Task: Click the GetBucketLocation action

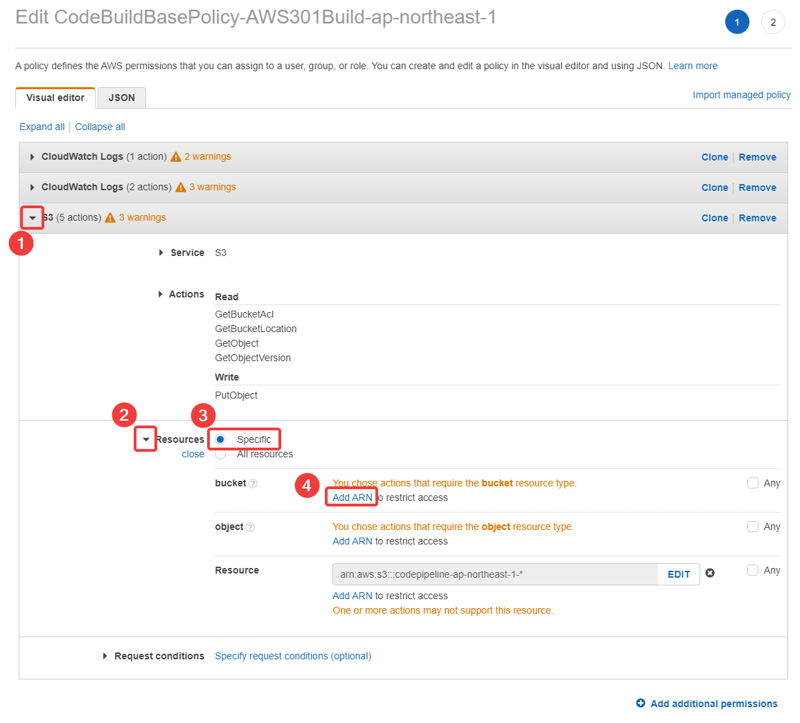Action: click(256, 329)
